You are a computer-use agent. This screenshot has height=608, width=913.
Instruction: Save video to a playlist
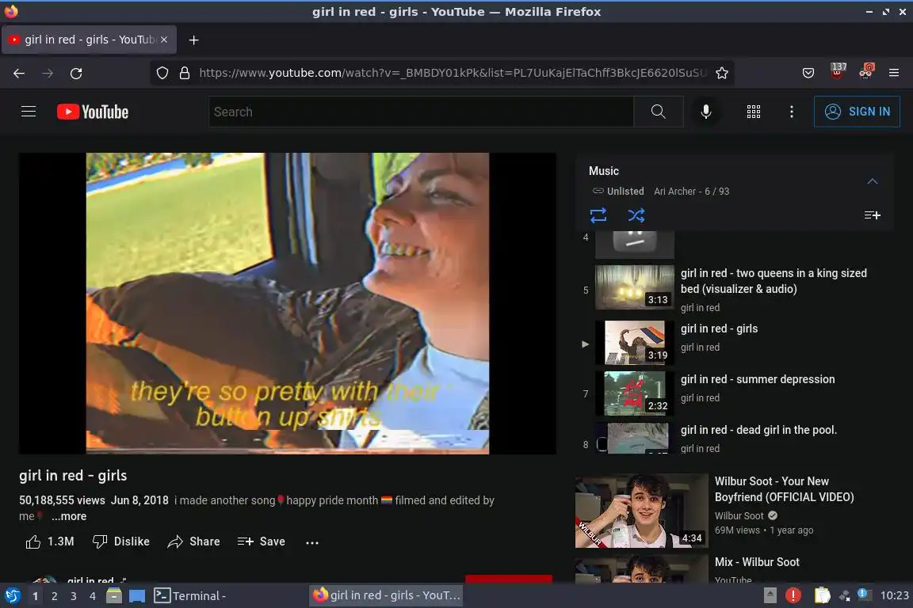pyautogui.click(x=262, y=541)
